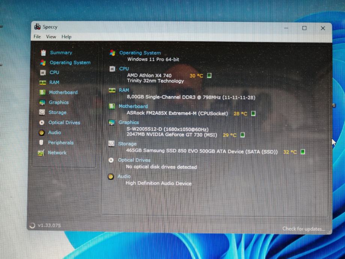Click the Windows flag icon beside Operating System heading
345x259 pixels.
[x=112, y=53]
